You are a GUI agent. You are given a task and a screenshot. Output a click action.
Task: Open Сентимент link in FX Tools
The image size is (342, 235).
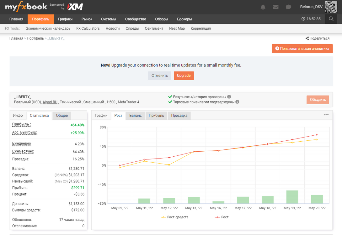click(154, 29)
